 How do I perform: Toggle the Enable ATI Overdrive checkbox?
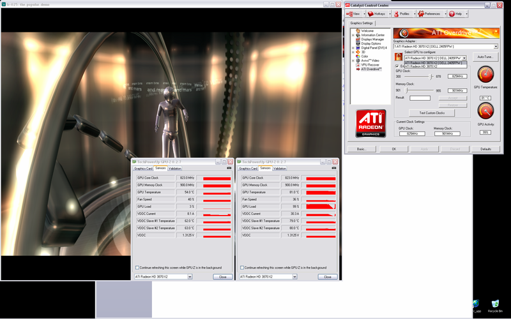[397, 66]
